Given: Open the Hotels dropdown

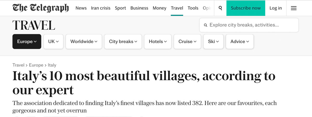Looking at the screenshot, I should click(158, 41).
